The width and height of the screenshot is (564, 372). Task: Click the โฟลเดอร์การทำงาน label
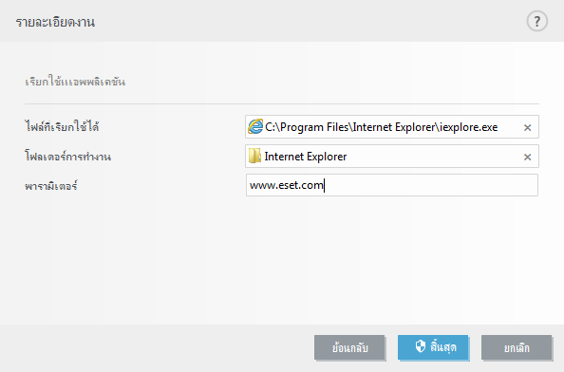[x=68, y=157]
